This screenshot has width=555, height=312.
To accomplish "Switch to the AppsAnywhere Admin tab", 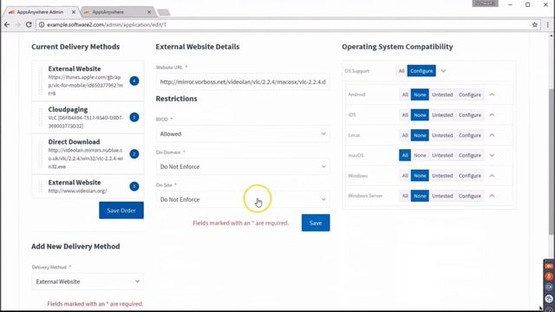I will point(39,12).
